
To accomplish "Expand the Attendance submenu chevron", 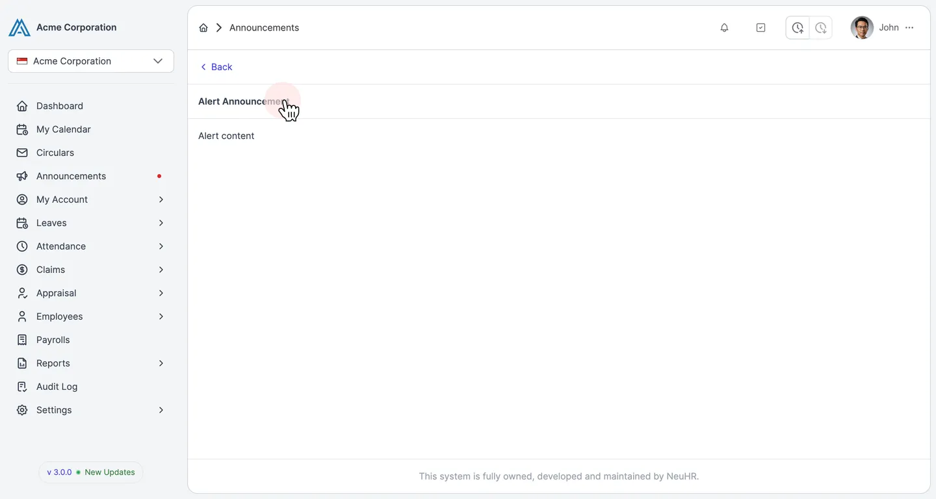I will click(x=161, y=246).
